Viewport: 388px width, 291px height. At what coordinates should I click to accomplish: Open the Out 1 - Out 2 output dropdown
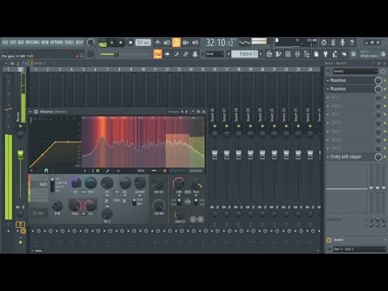click(360, 249)
